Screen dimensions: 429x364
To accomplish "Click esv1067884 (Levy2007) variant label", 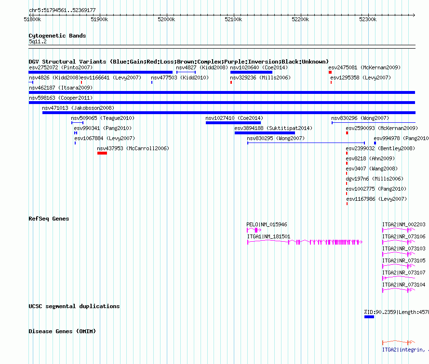I will (105, 138).
